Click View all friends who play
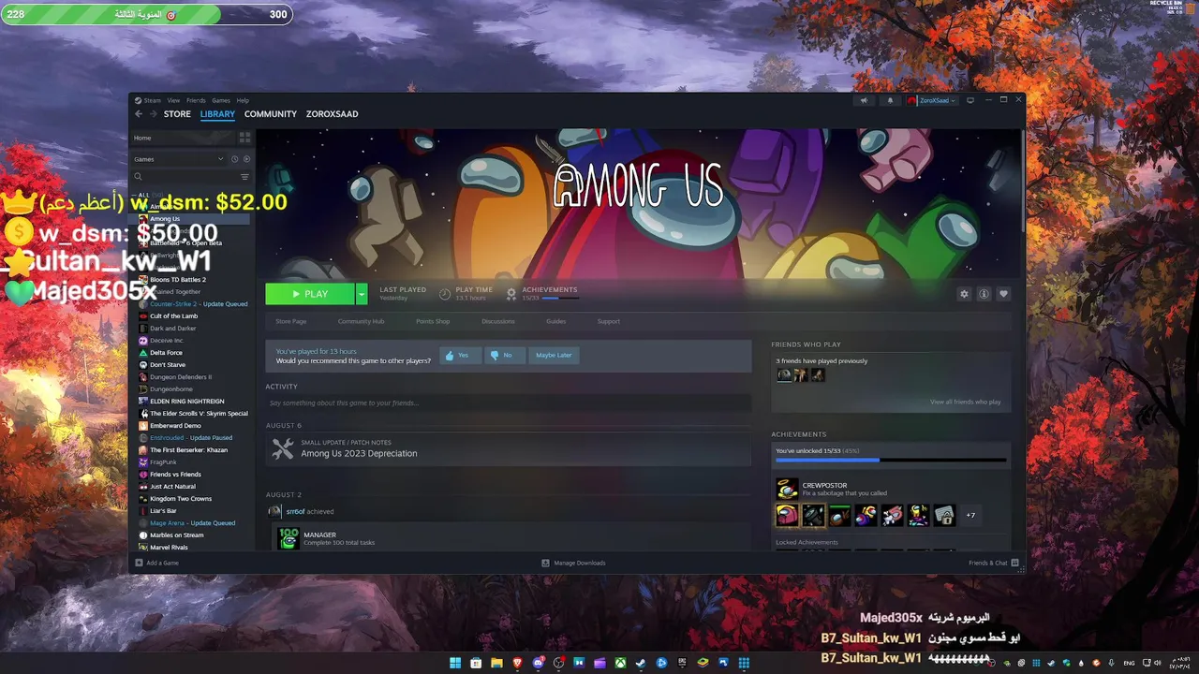This screenshot has width=1199, height=674. coord(966,402)
